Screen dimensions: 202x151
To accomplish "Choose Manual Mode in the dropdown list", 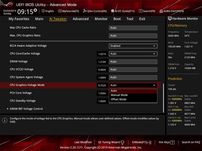I will [x=133, y=95].
